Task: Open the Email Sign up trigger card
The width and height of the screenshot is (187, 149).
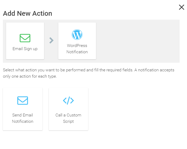Action: pyautogui.click(x=25, y=41)
